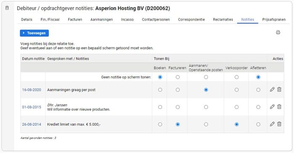Image resolution: width=294 pixels, height=153 pixels.
Task: Edit the Dhr. Jansen note
Action: pyautogui.click(x=272, y=106)
